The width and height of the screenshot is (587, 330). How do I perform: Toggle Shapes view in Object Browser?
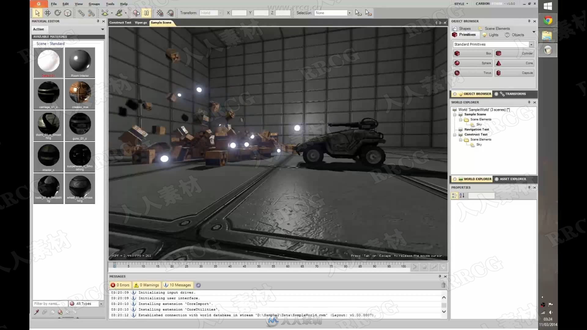point(464,28)
